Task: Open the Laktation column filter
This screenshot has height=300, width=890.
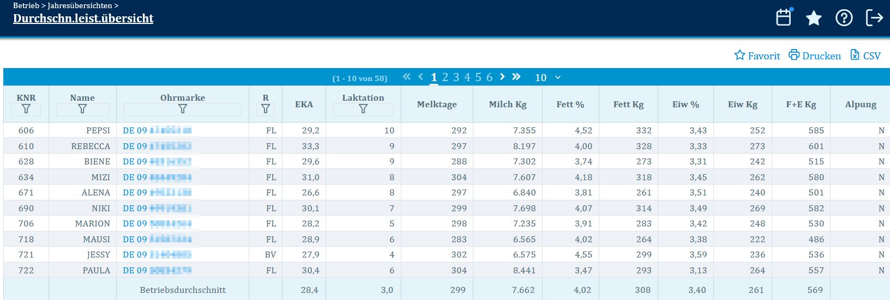Action: coord(363,109)
